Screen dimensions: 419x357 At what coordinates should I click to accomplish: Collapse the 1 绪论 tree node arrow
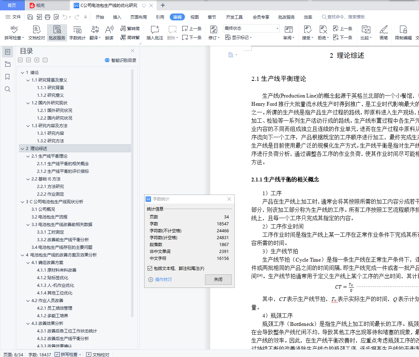22,73
